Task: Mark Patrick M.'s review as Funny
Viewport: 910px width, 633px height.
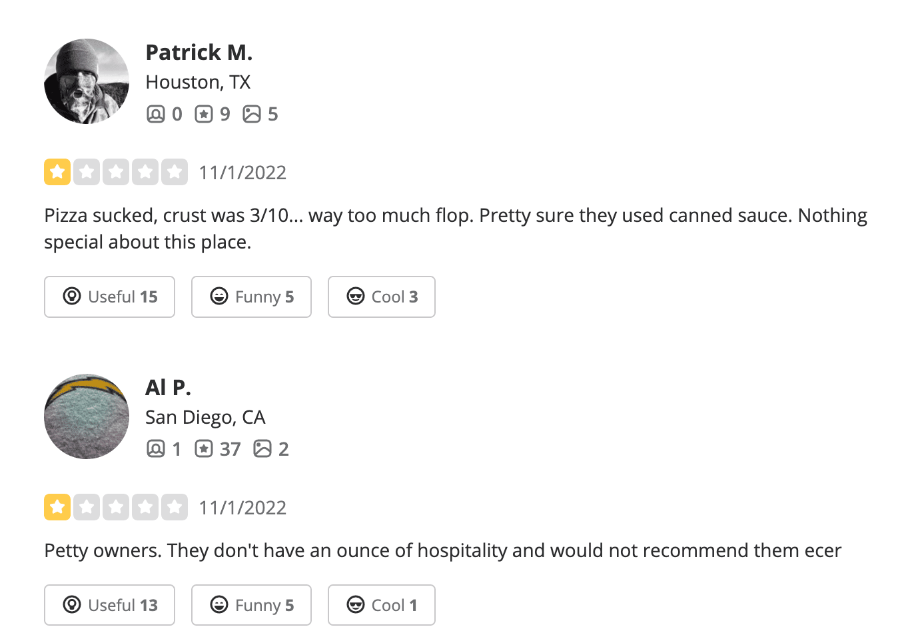Action: [251, 297]
